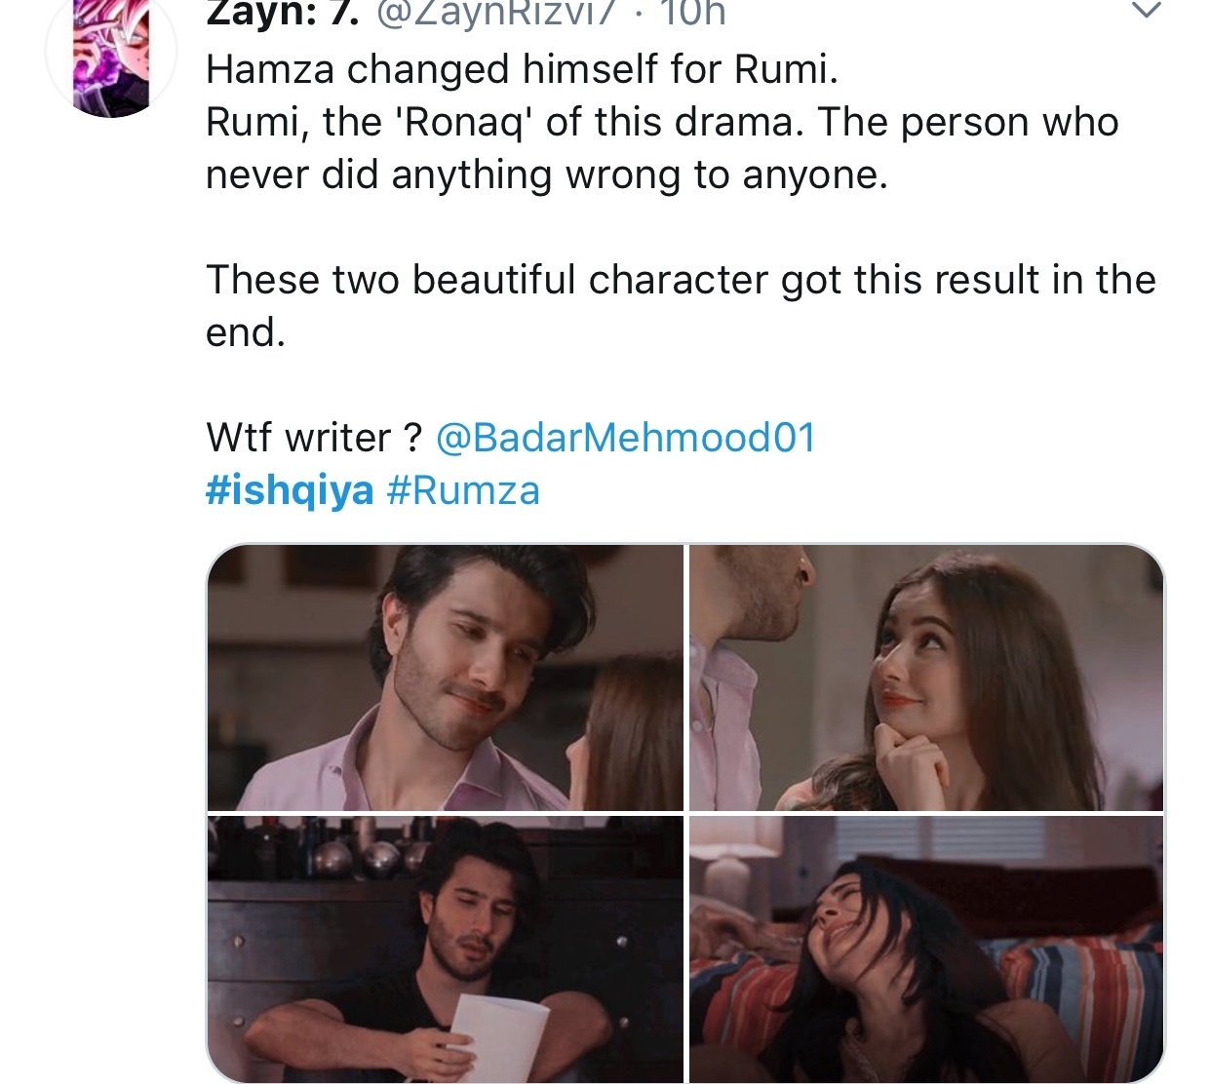1211x1084 pixels.
Task: Open the tweet options chevron menu
Action: pyautogui.click(x=1146, y=11)
